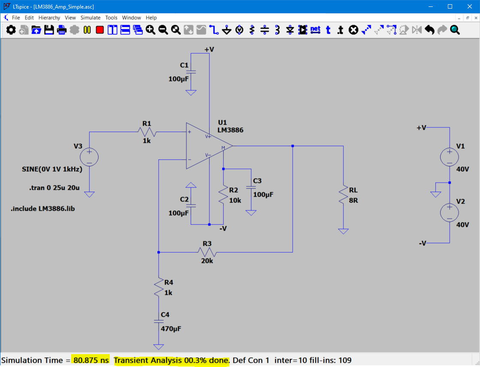Tile windows horizontally
Image resolution: width=480 pixels, height=367 pixels.
click(125, 30)
